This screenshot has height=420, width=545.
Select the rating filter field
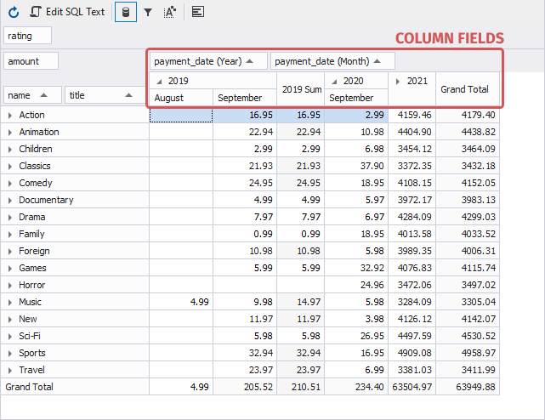28,36
